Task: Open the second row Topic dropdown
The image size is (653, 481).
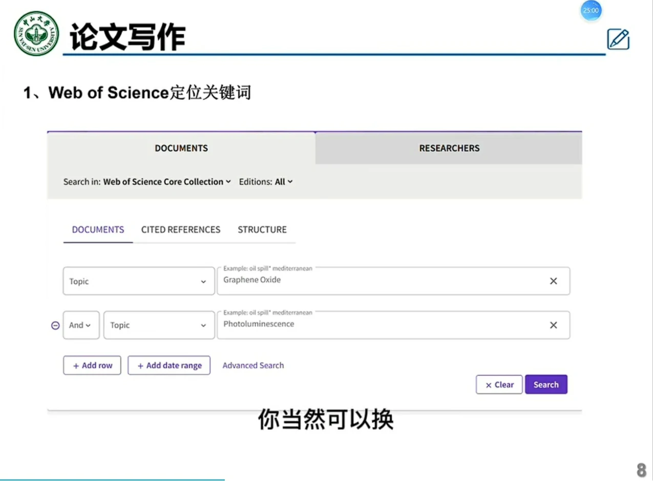Action: [x=159, y=325]
